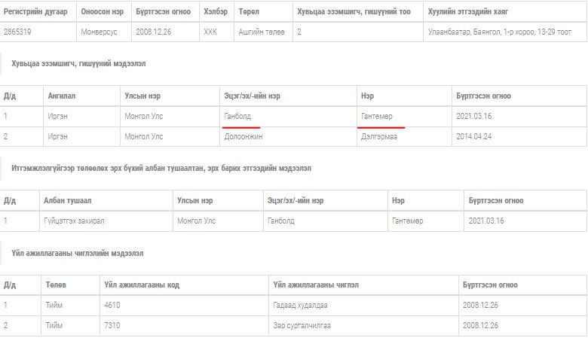The width and height of the screenshot is (588, 338).
Task: Click the Үйл ажиллагааны код column header
Action: coord(142,285)
